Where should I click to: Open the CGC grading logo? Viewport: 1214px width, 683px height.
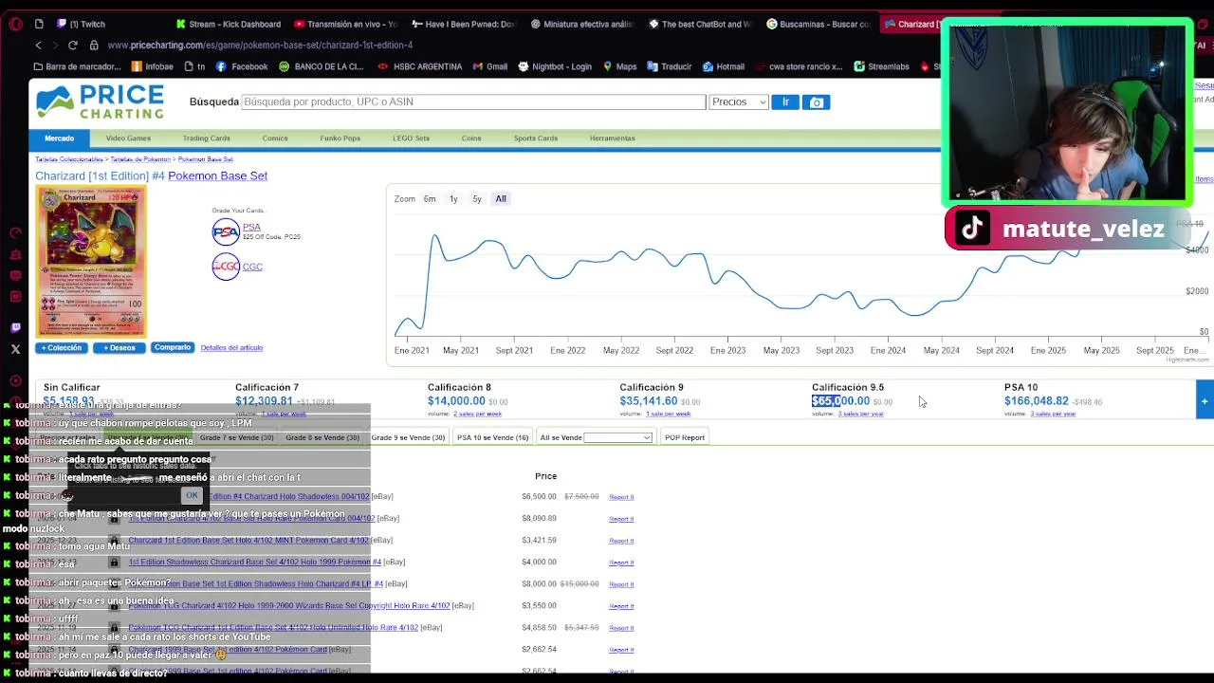(226, 267)
